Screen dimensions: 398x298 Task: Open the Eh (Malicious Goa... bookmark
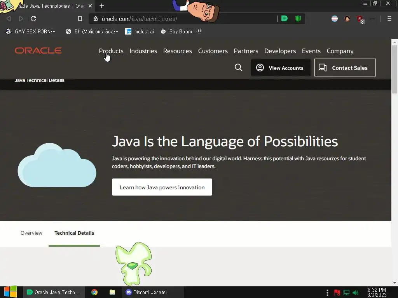(92, 31)
